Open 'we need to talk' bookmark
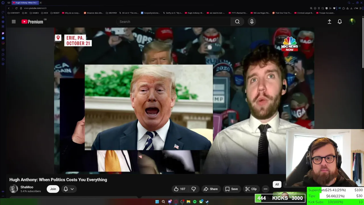This screenshot has height=205, width=364. tap(216, 13)
